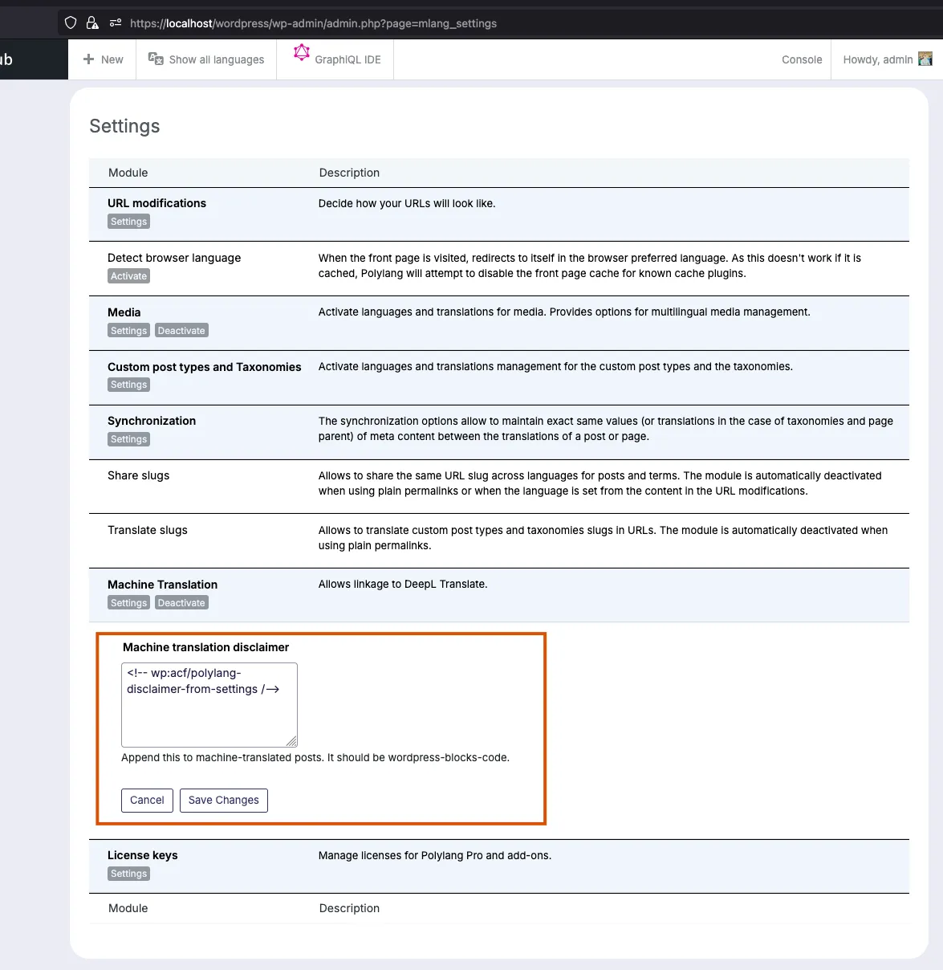Open Settings for License keys
The image size is (943, 970).
(x=129, y=874)
